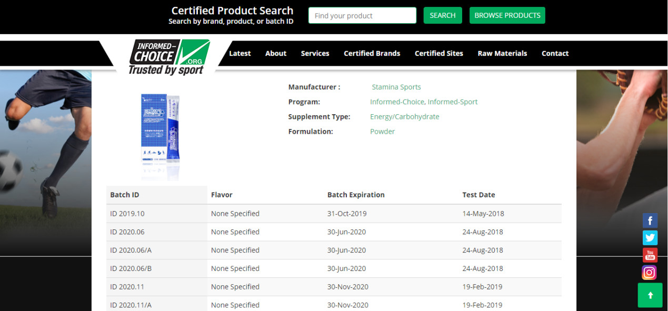Click the Find your product field
The height and width of the screenshot is (311, 668).
point(362,16)
